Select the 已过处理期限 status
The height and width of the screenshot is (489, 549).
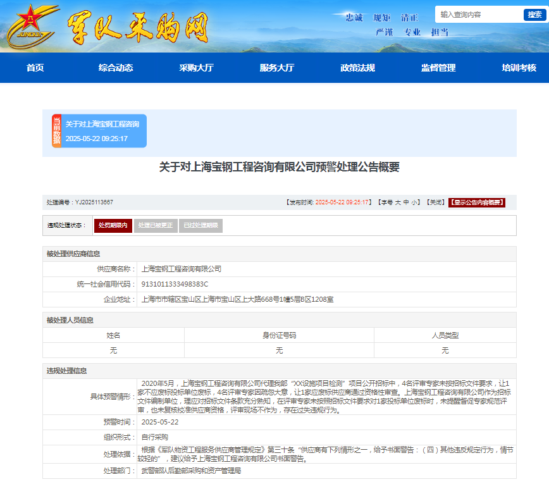[201, 225]
